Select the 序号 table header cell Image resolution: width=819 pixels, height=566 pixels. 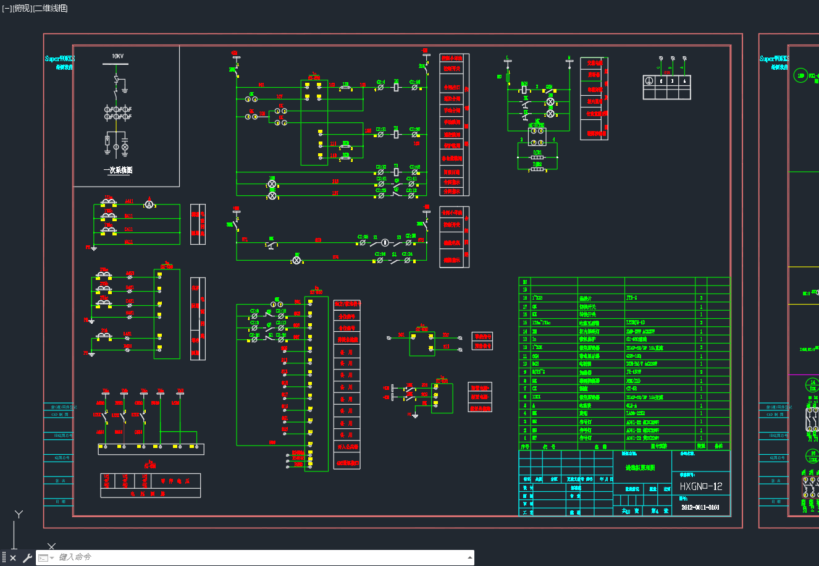(525, 446)
